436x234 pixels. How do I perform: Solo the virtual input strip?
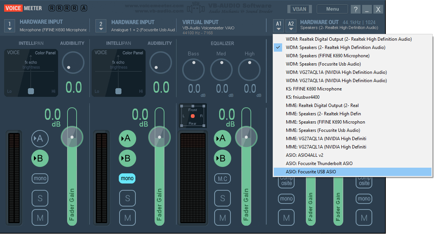tap(223, 198)
